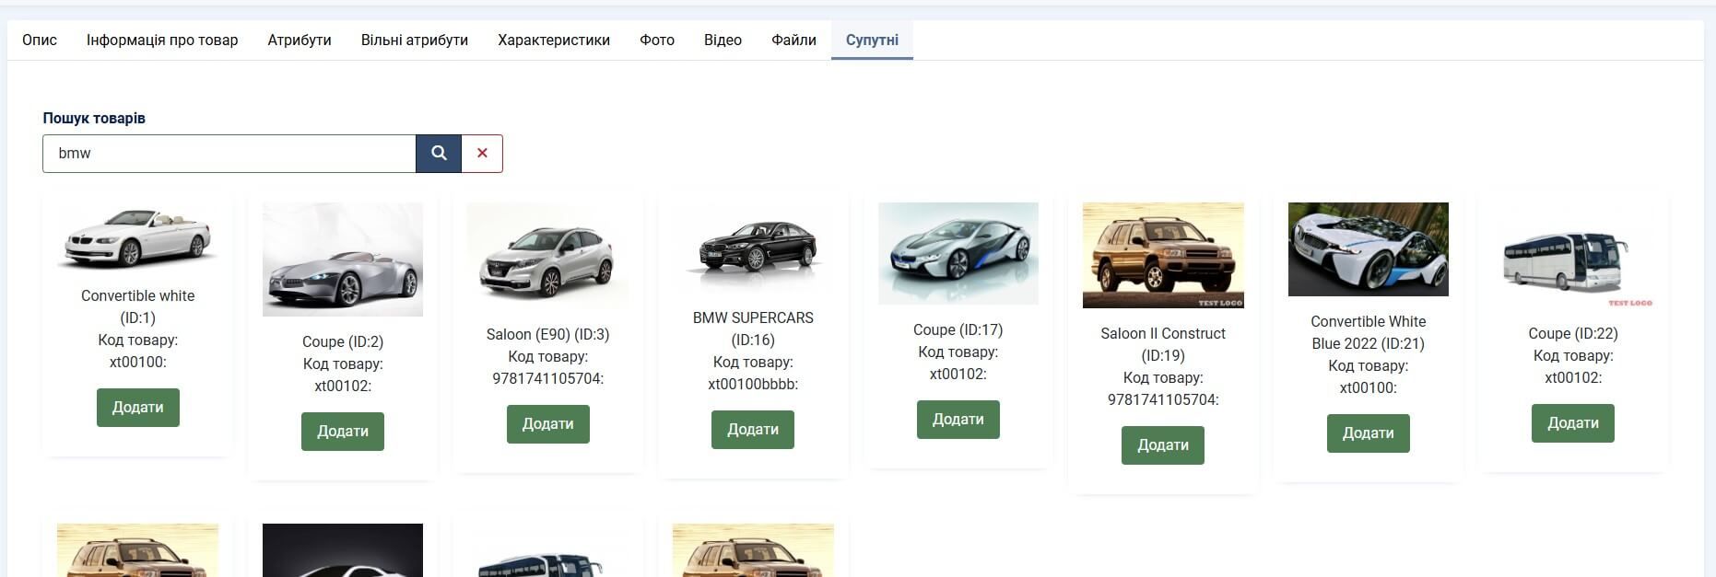Switch to the Вільні атрибути tab
This screenshot has height=577, width=1716.
coord(415,40)
